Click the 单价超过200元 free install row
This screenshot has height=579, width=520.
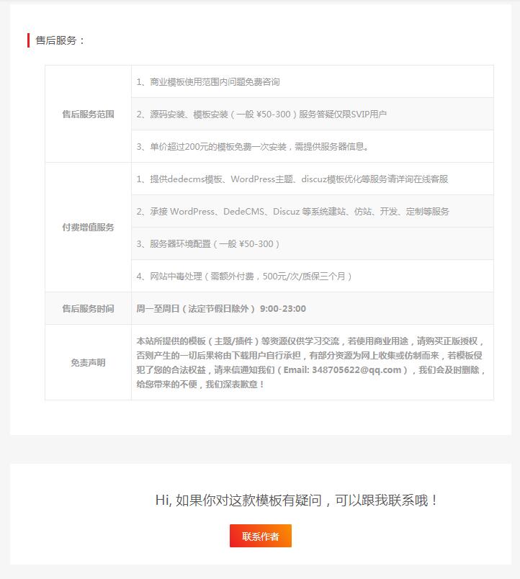(253, 147)
